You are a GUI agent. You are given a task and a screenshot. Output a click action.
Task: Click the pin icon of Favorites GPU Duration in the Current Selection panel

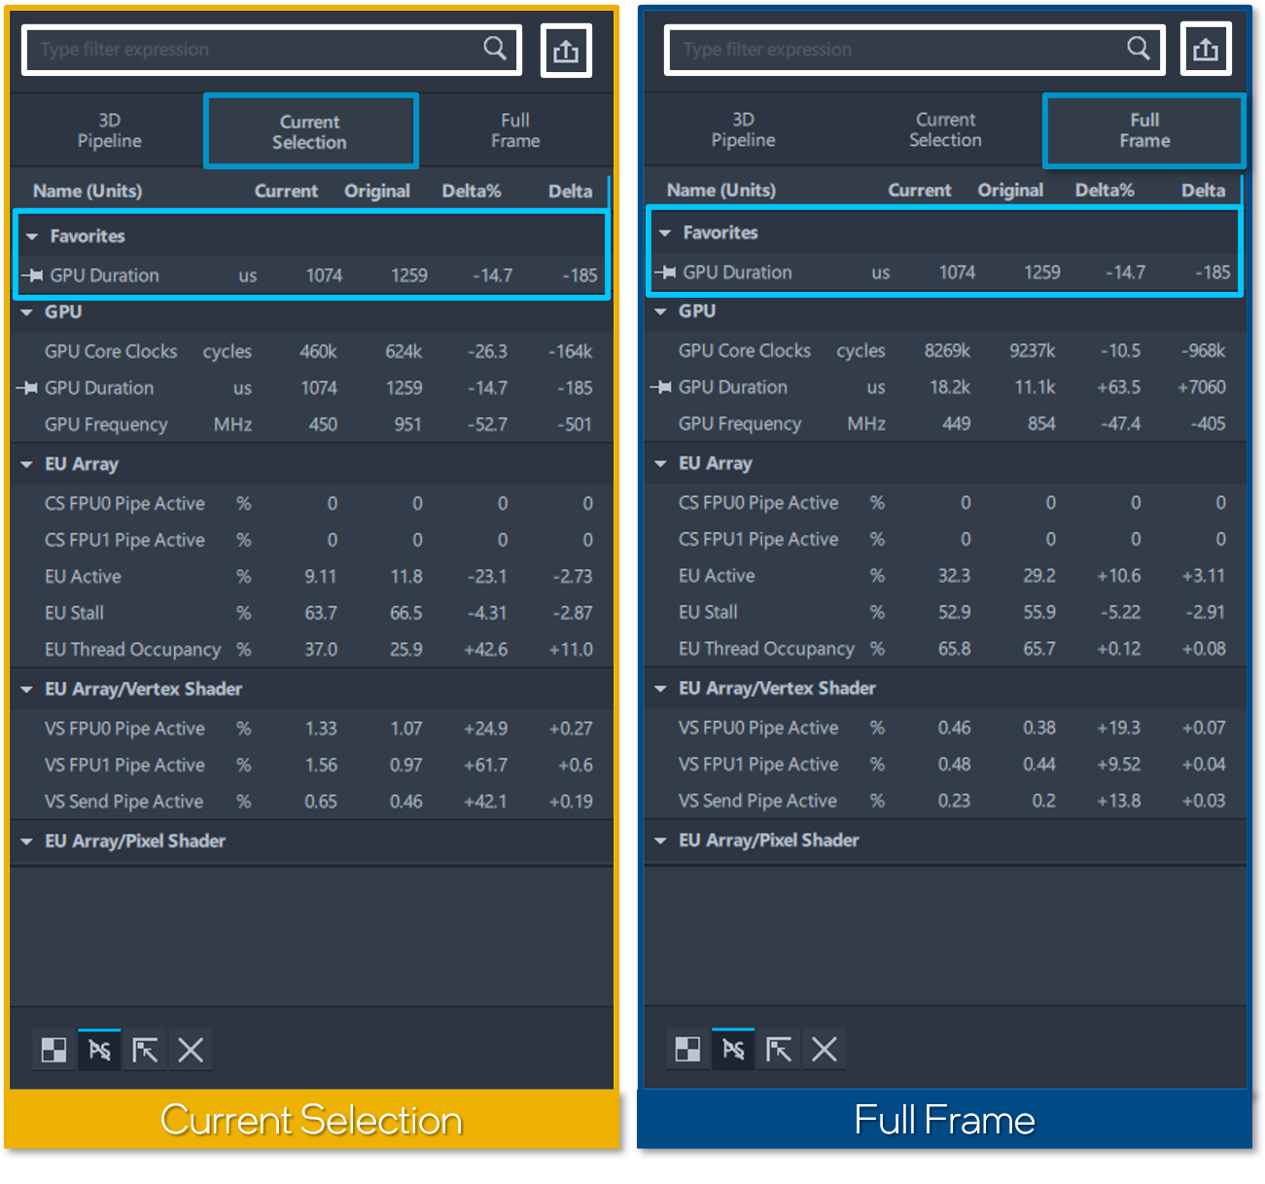(x=32, y=275)
